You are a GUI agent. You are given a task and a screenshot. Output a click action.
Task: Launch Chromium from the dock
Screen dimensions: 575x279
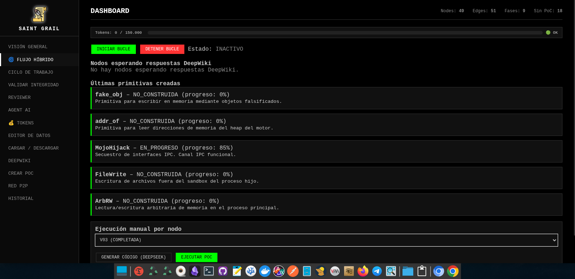438,271
